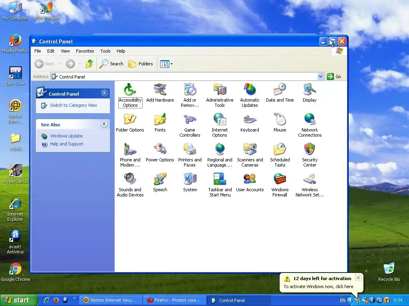The width and height of the screenshot is (409, 306).
Task: Click the Windows Update link
Action: [66, 136]
